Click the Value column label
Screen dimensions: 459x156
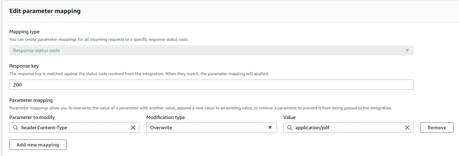point(290,117)
